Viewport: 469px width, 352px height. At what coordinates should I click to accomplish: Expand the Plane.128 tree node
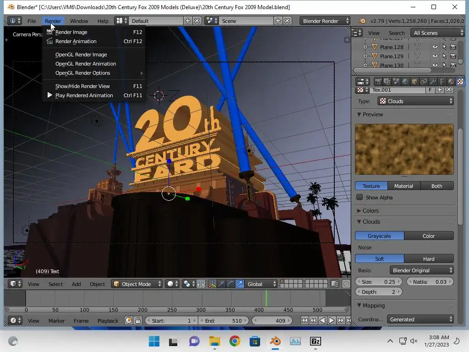click(x=365, y=47)
